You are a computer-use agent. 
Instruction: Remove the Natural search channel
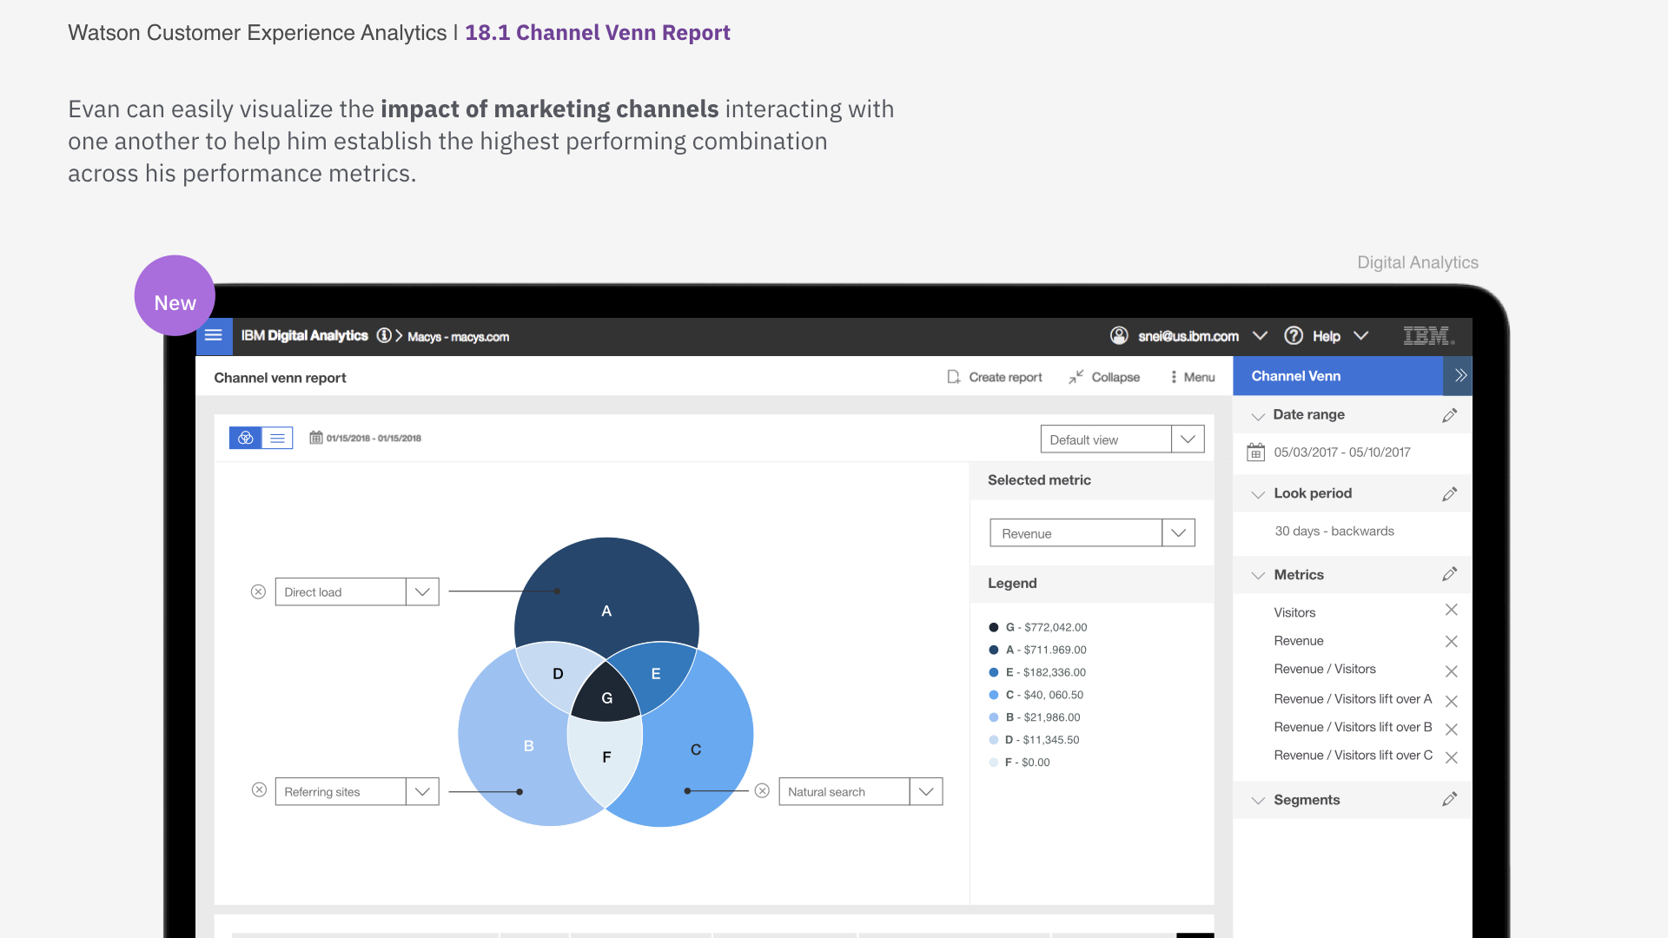(762, 791)
